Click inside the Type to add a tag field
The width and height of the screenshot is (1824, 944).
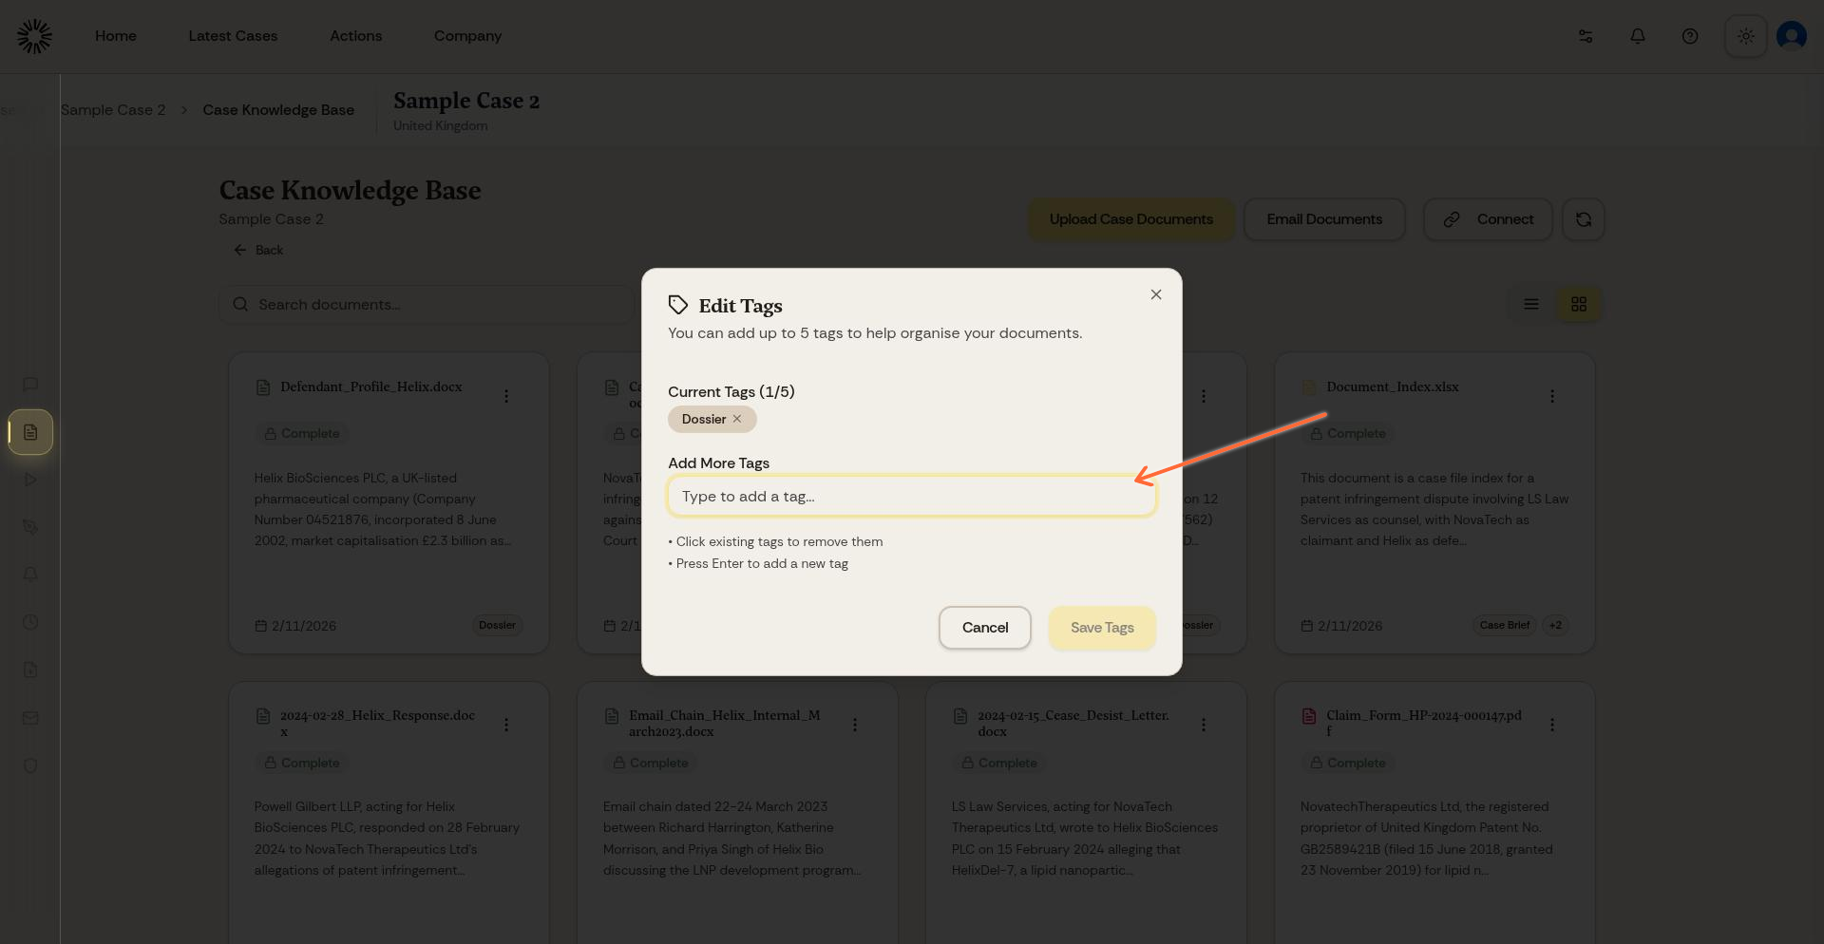[911, 496]
